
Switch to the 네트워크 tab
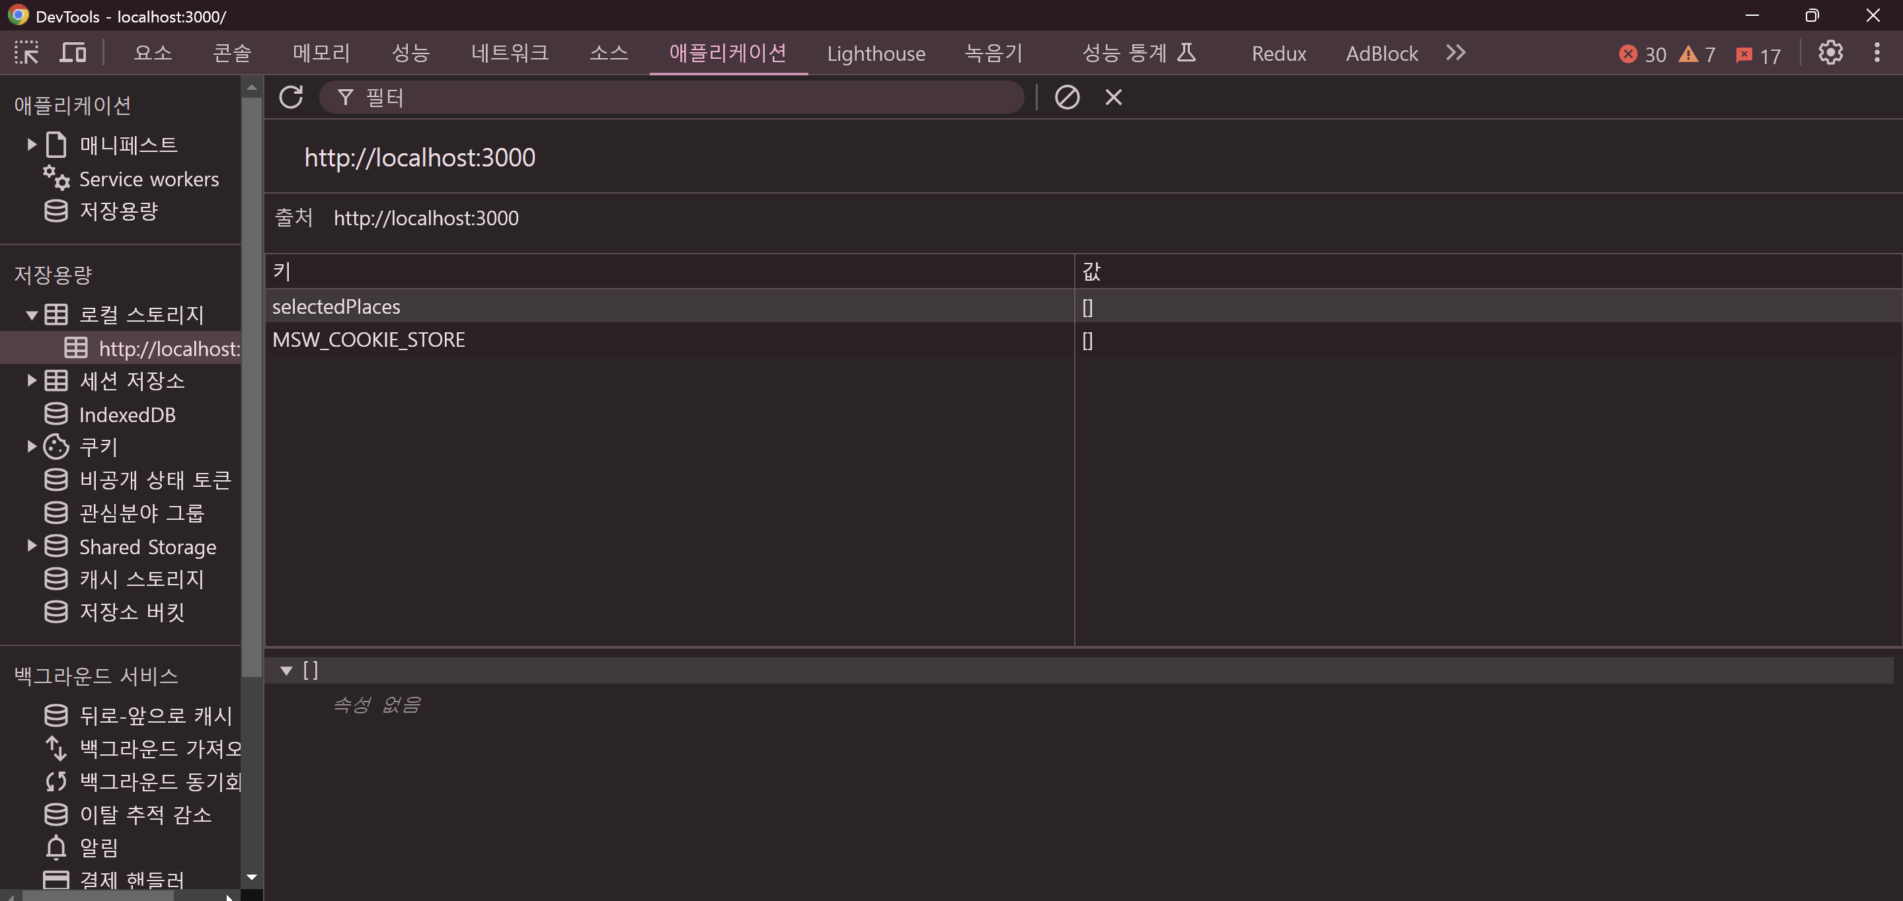(509, 52)
